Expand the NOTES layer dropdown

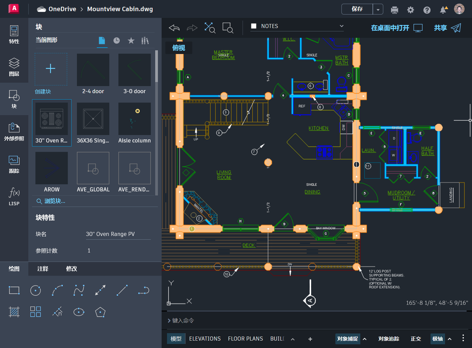[x=341, y=26]
